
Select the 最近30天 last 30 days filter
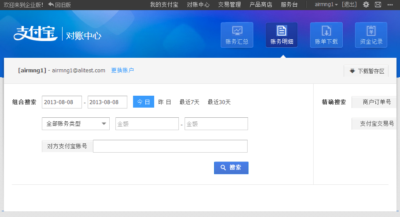click(219, 102)
